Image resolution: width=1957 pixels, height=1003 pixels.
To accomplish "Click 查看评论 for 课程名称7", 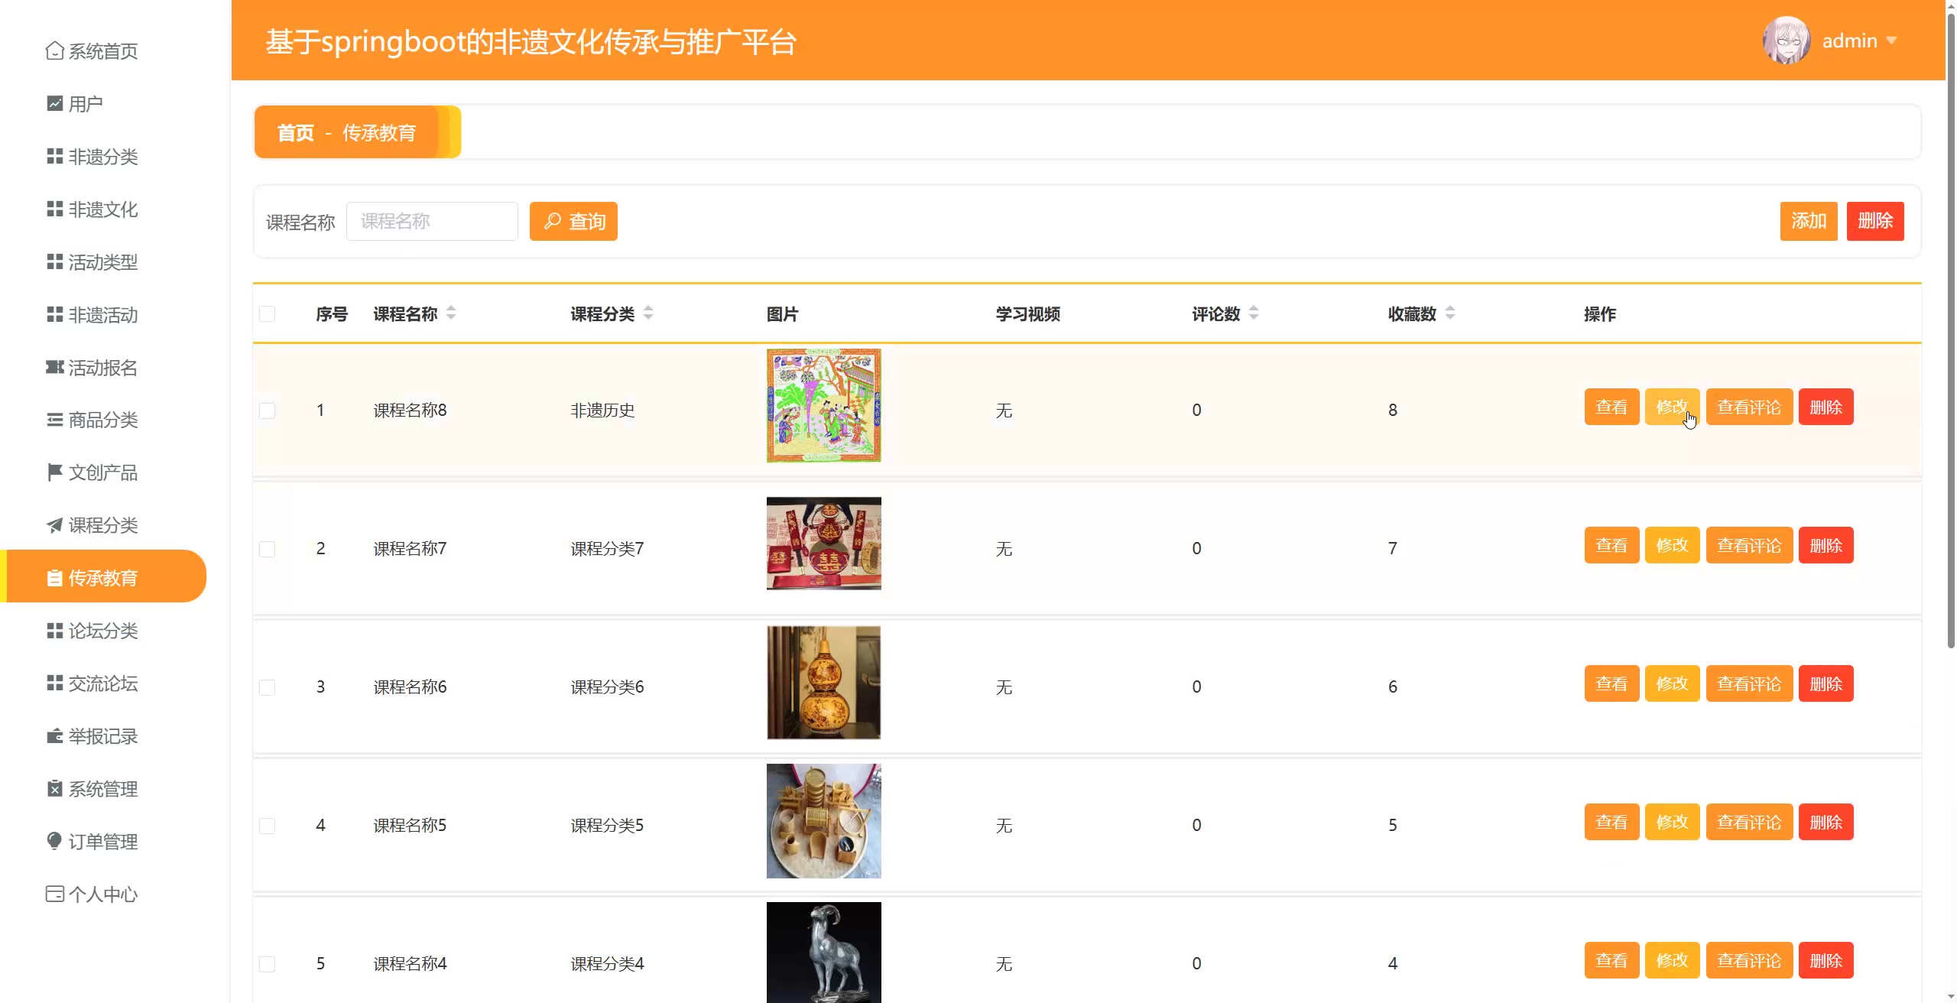I will point(1748,545).
